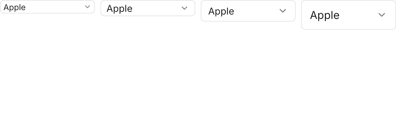Open the second-smallest Apple dropdown
Screen dimensions: 396x135
148,8
